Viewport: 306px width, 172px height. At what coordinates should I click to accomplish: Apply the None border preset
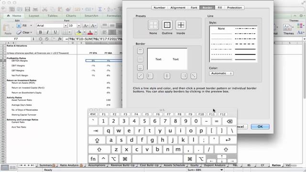coord(153,25)
